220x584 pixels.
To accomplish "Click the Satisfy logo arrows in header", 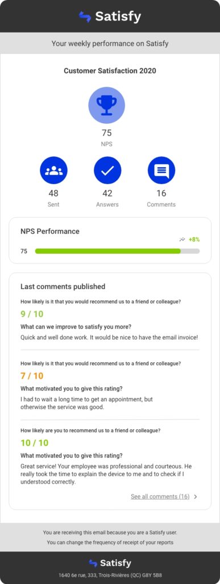I will (x=85, y=17).
